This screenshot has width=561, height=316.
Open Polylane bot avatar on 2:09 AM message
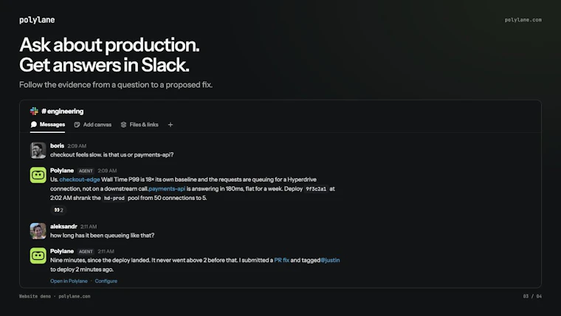[x=38, y=175]
